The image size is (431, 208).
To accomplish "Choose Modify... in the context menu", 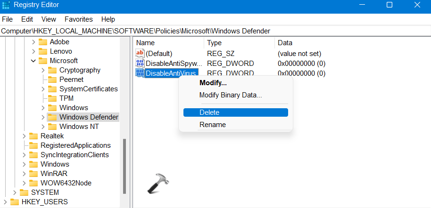I will click(x=213, y=83).
